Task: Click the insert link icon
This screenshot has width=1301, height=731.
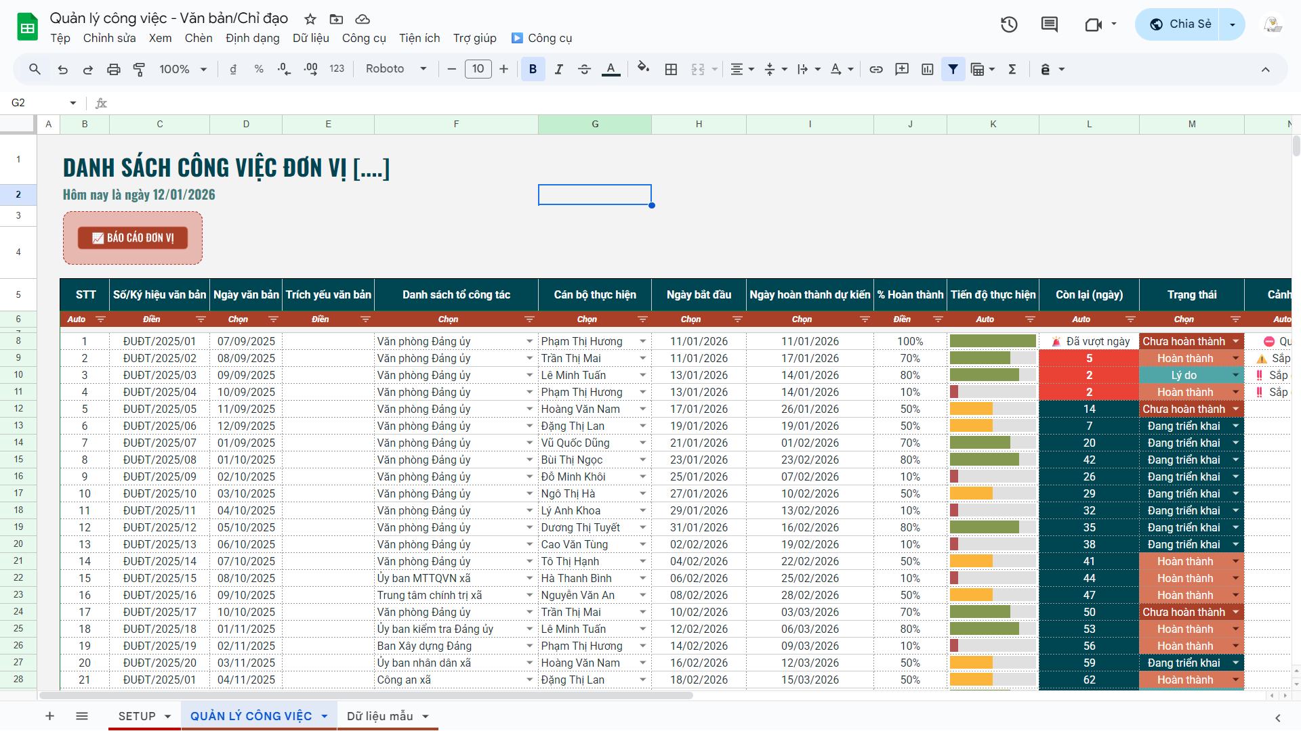Action: pos(876,69)
